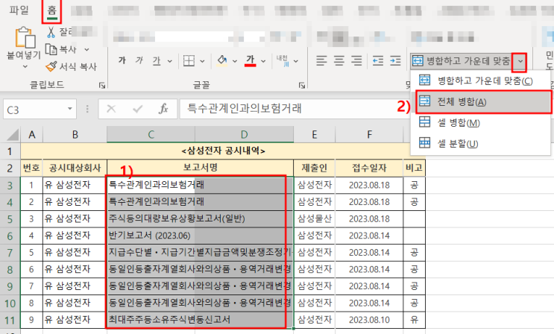Click decrease indent icon
554x334 pixels.
378,61
